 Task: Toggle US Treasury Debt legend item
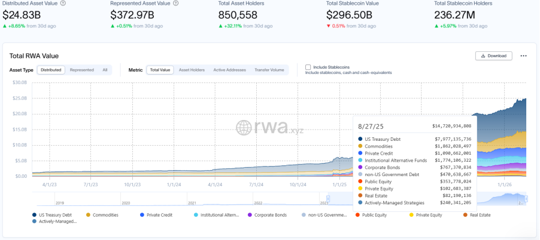click(x=53, y=215)
